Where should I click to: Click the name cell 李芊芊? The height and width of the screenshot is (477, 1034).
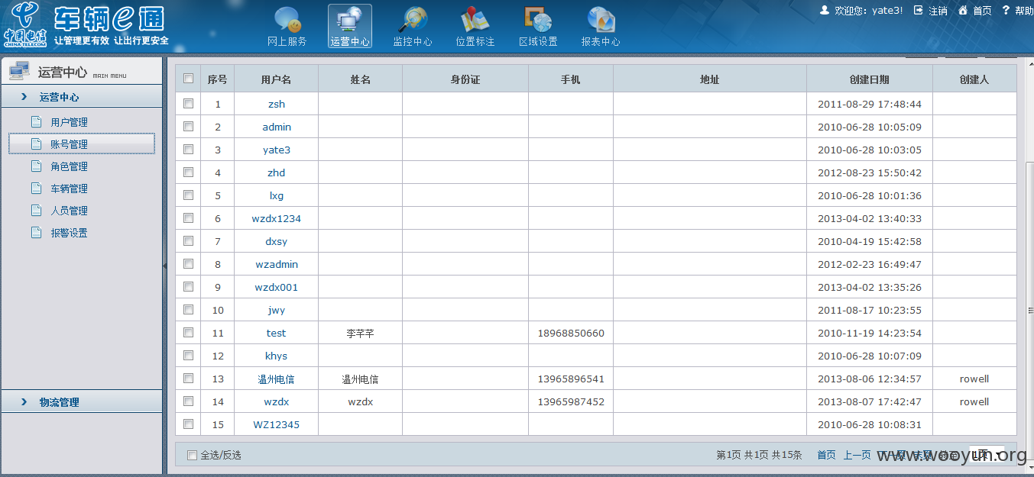360,333
